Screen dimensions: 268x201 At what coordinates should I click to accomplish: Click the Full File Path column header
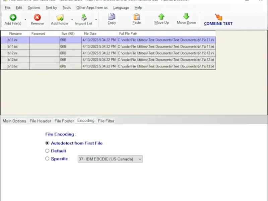click(166, 34)
